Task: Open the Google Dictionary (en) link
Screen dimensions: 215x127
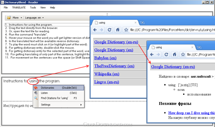Action: click(x=114, y=50)
